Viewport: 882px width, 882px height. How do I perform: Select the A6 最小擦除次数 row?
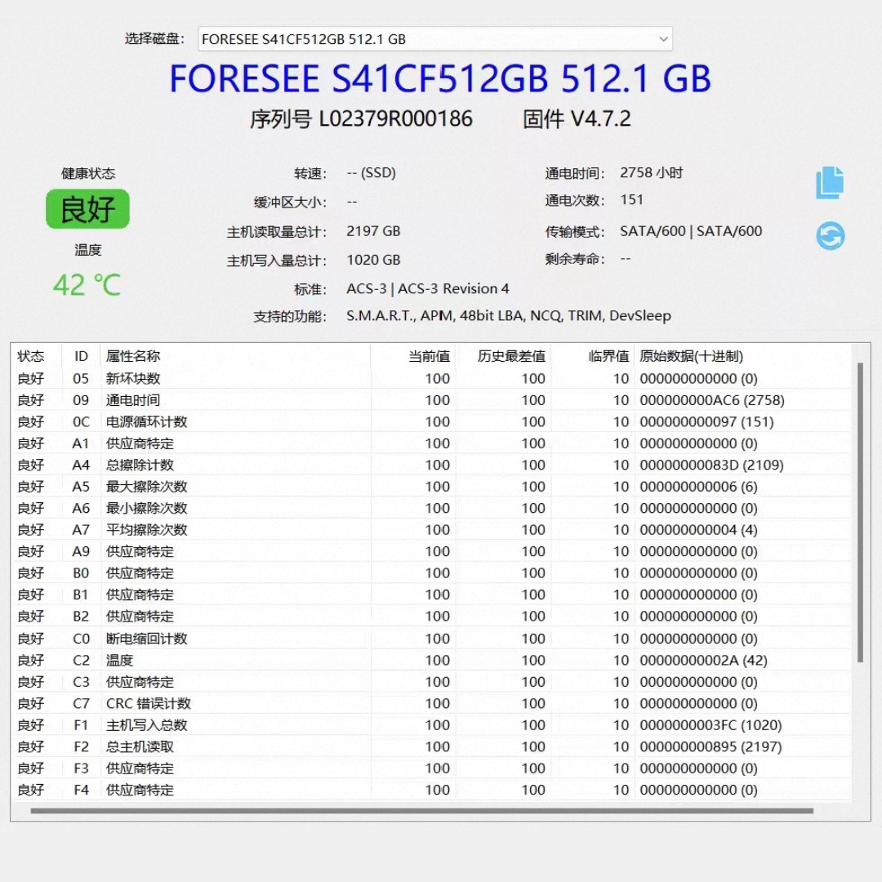(431, 508)
